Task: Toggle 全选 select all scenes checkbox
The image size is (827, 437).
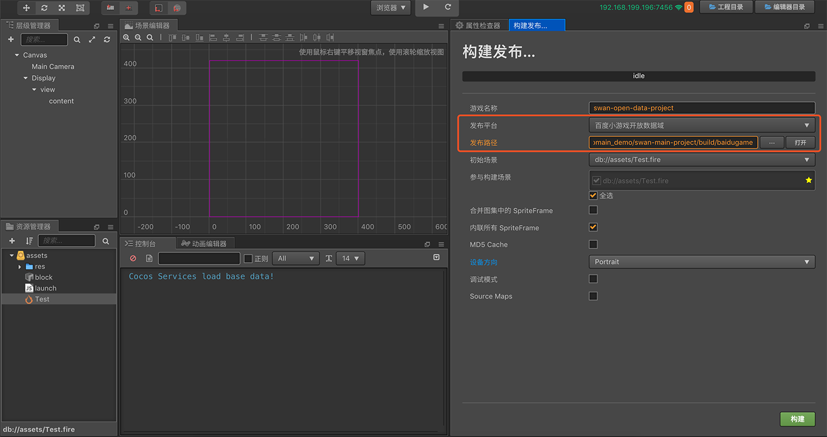Action: point(593,195)
